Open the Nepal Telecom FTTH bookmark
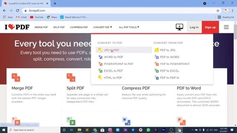The image size is (237, 133). (74, 17)
